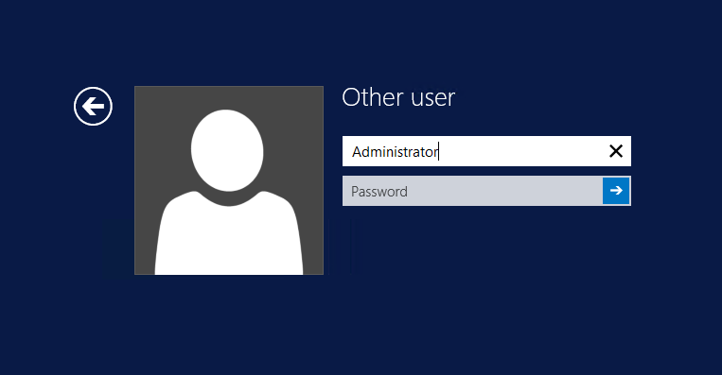This screenshot has height=375, width=722.
Task: Go back using the circled left arrow
Action: pyautogui.click(x=93, y=106)
